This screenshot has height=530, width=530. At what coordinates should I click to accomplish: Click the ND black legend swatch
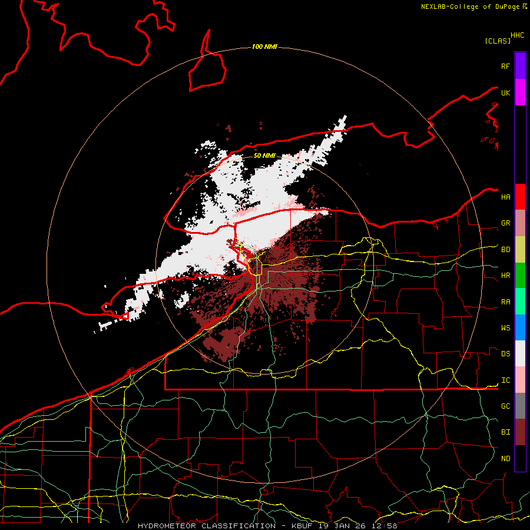520,458
